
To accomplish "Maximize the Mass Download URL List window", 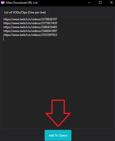I will 100,3.
